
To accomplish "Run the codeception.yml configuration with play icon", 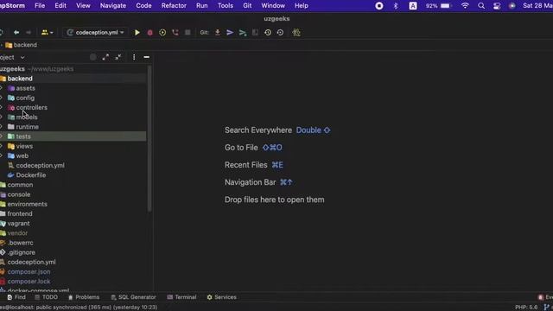I will click(137, 33).
